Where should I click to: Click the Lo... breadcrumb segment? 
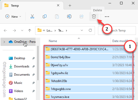(50, 31)
